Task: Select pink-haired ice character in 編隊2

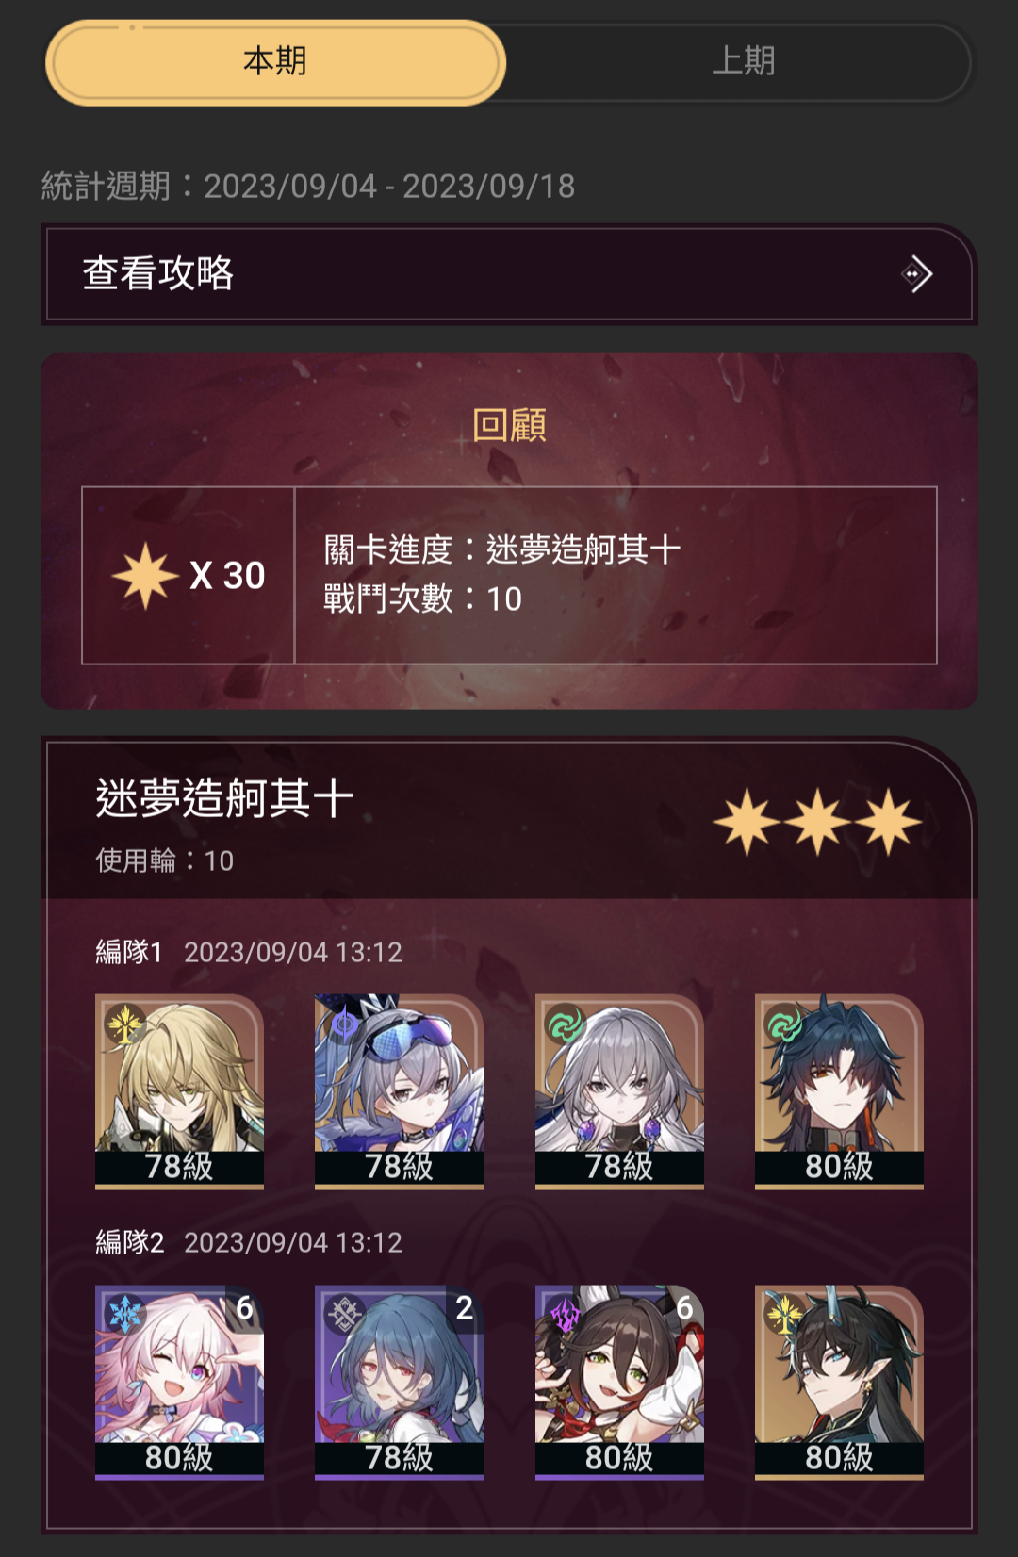Action: (179, 1382)
